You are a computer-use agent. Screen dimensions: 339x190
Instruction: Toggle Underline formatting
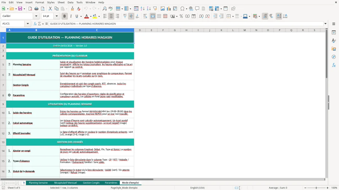pos(77,16)
